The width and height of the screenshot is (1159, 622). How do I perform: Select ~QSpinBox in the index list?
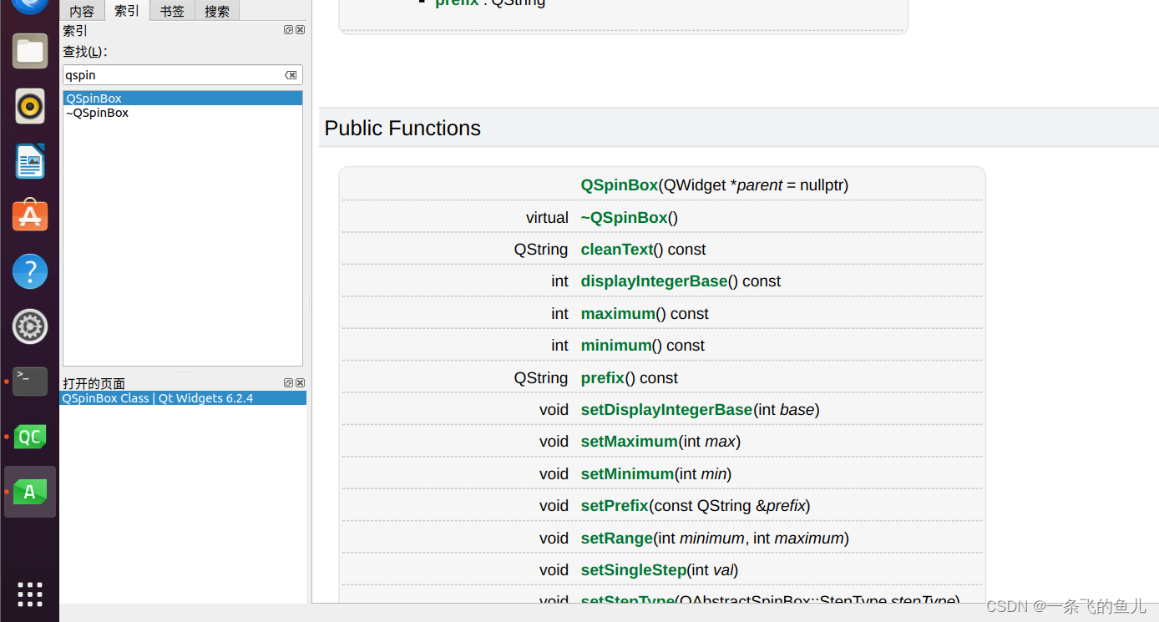tap(183, 113)
